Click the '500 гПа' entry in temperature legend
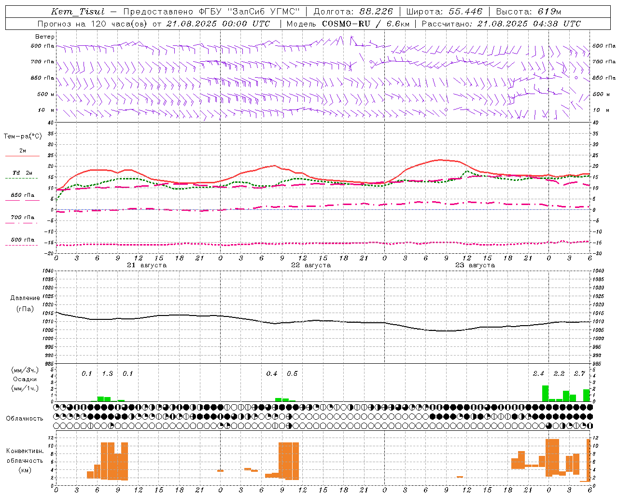Image resolution: width=618 pixels, height=494 pixels. coord(23,240)
